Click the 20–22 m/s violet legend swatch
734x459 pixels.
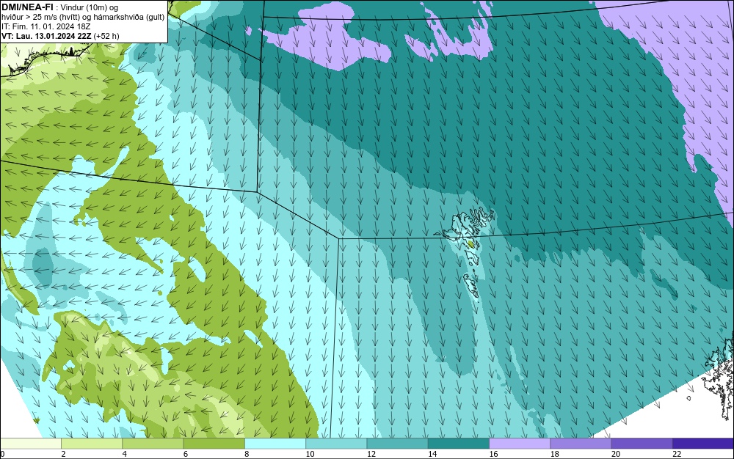642,443
